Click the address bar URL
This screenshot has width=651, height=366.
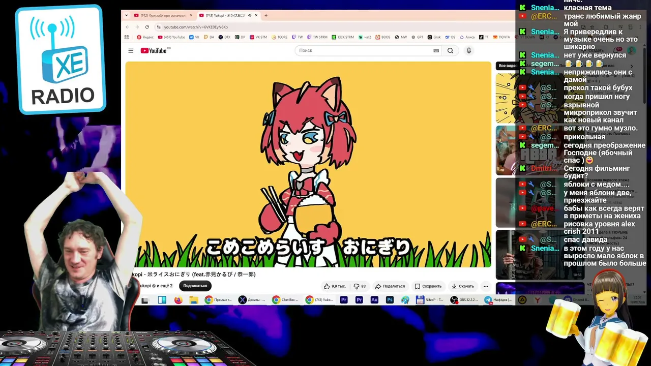coord(196,27)
